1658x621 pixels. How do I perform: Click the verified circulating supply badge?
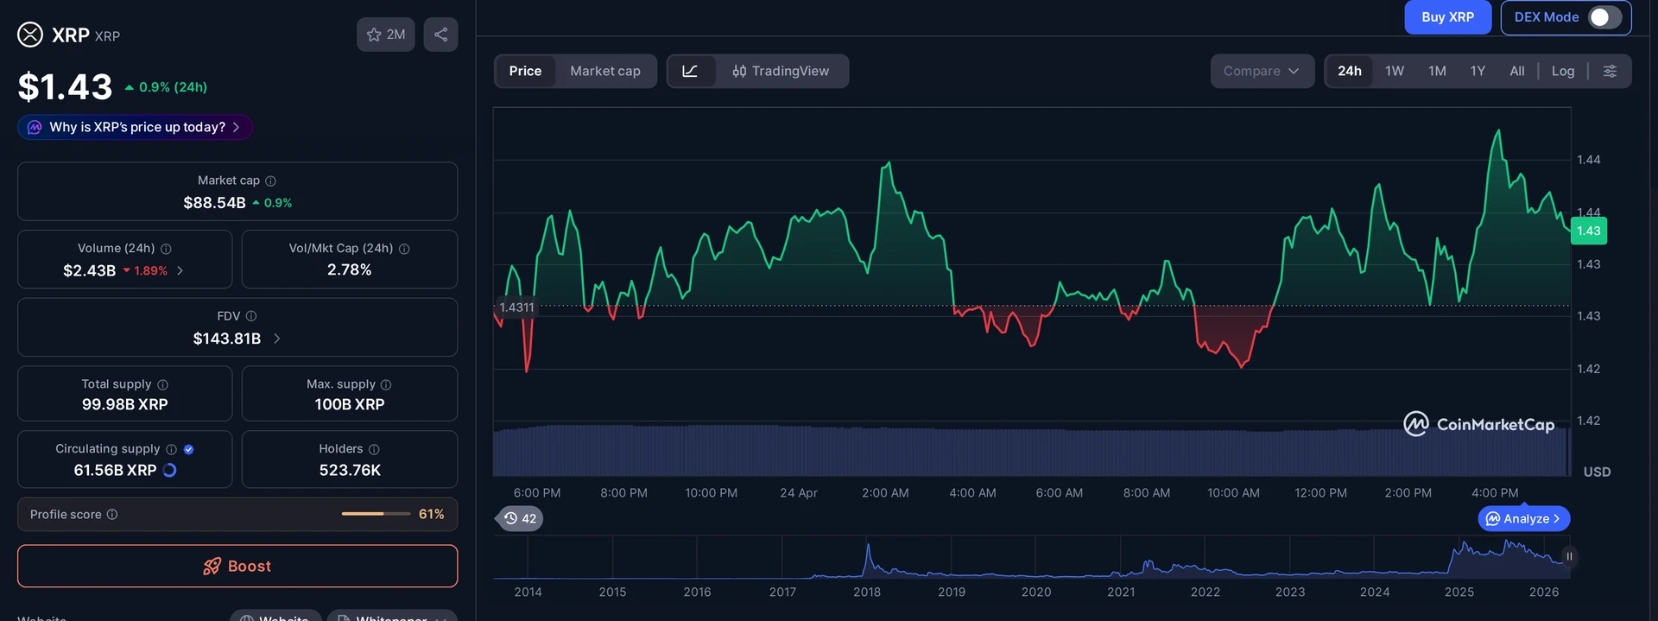click(188, 449)
